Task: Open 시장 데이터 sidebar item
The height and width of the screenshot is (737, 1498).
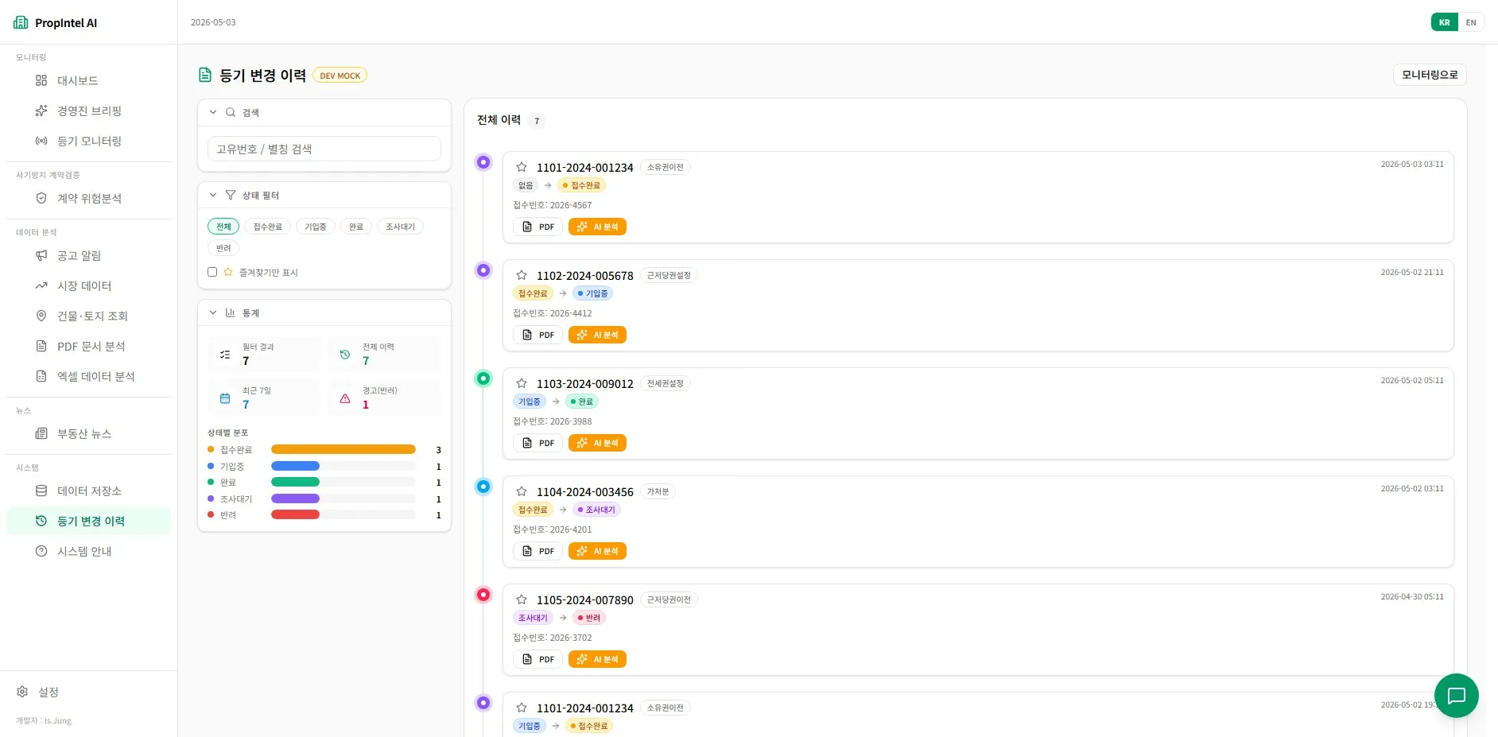Action: 88,285
